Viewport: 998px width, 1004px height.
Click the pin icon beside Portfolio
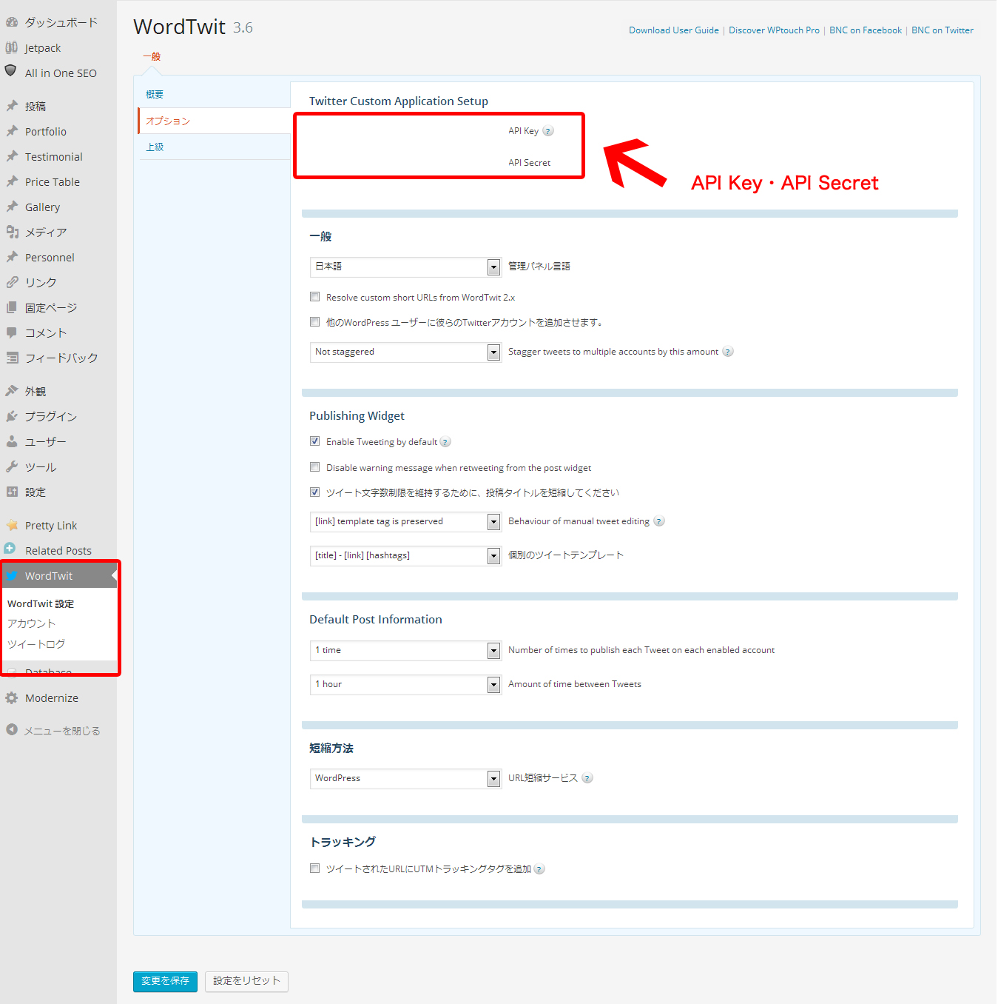click(x=12, y=131)
